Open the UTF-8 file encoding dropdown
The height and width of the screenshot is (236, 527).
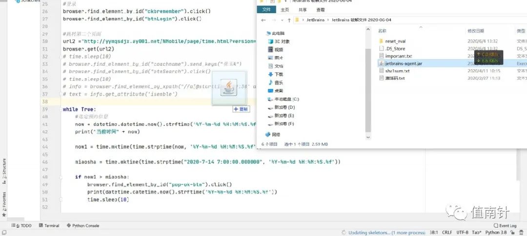[x=462, y=232]
